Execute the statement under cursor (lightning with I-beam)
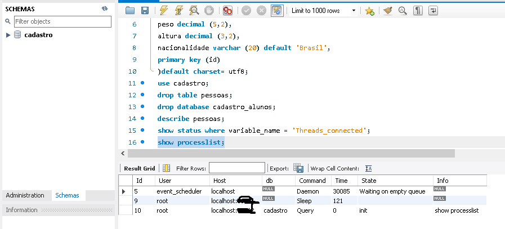 coord(179,11)
